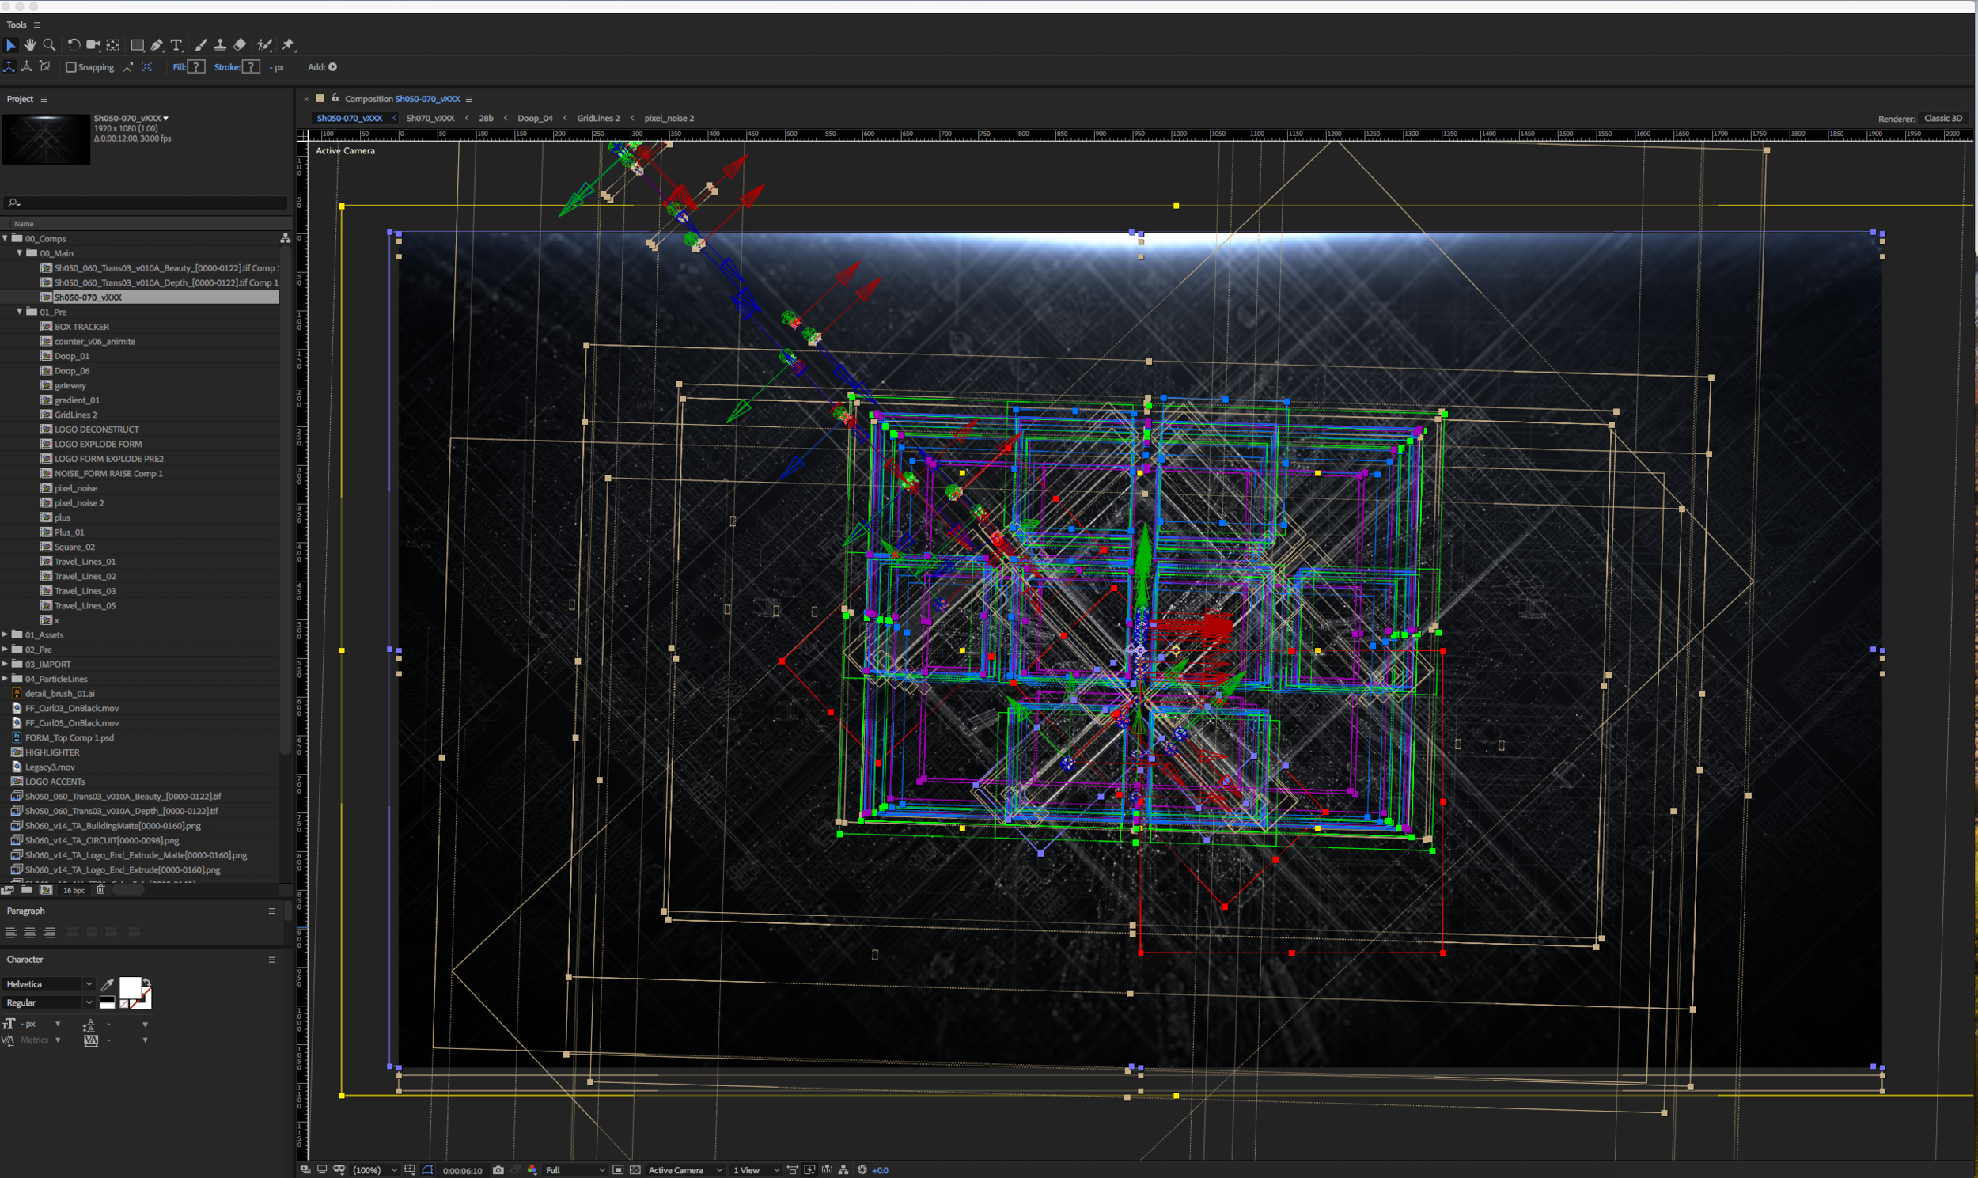Image resolution: width=1978 pixels, height=1178 pixels.
Task: Toggle snap to collapsed compositions and text
Action: (147, 66)
